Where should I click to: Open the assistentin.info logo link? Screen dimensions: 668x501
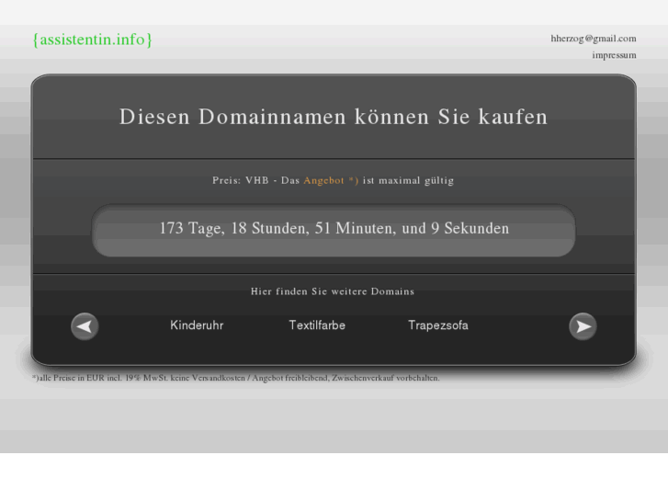[93, 40]
